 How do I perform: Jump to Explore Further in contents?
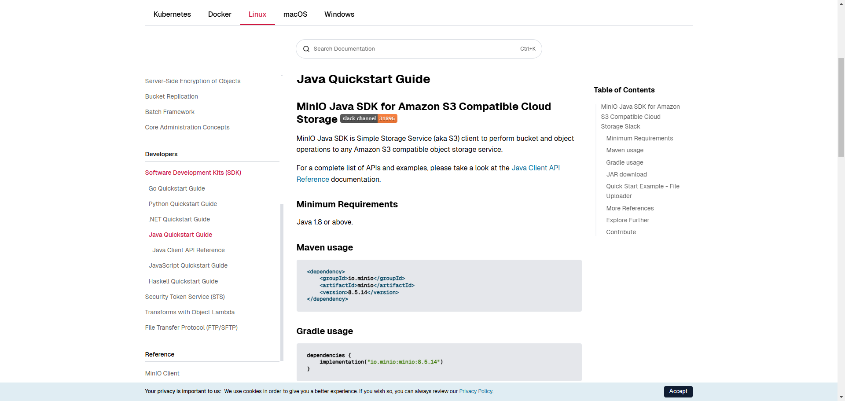click(x=628, y=220)
